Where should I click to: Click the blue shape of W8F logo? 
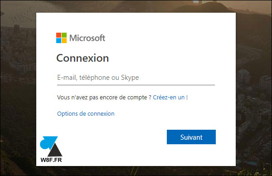(x=48, y=143)
